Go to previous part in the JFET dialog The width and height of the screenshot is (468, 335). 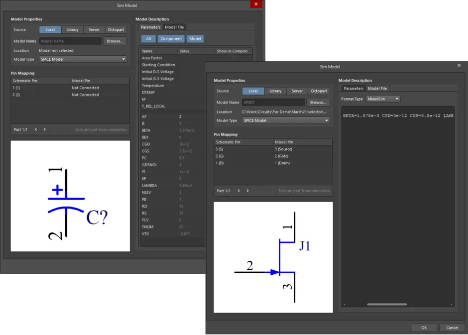pyautogui.click(x=239, y=191)
